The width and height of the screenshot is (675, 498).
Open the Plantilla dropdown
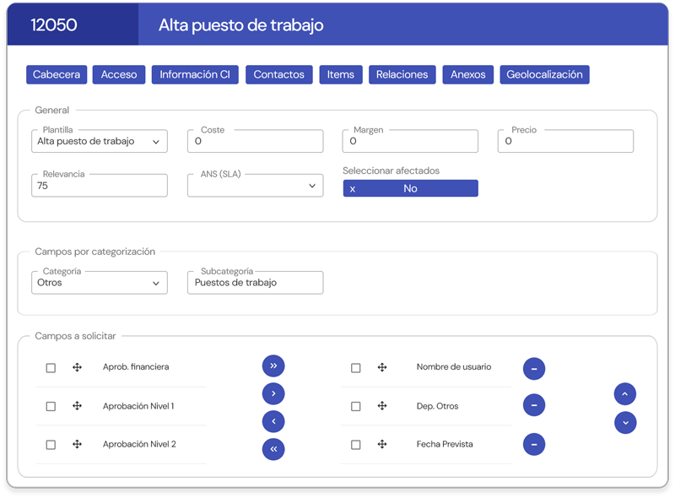[x=100, y=141]
